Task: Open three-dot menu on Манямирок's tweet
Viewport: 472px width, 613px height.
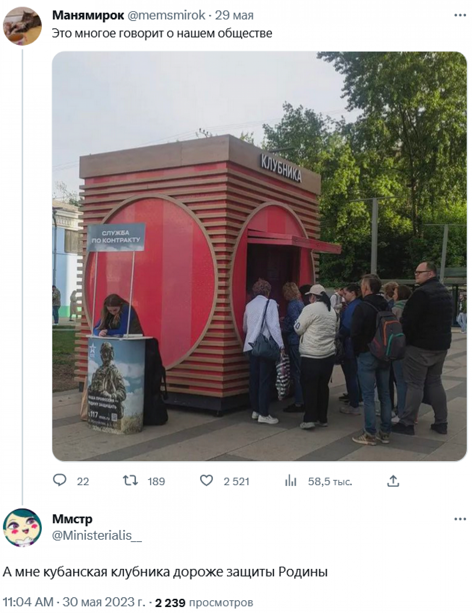Action: (x=460, y=15)
